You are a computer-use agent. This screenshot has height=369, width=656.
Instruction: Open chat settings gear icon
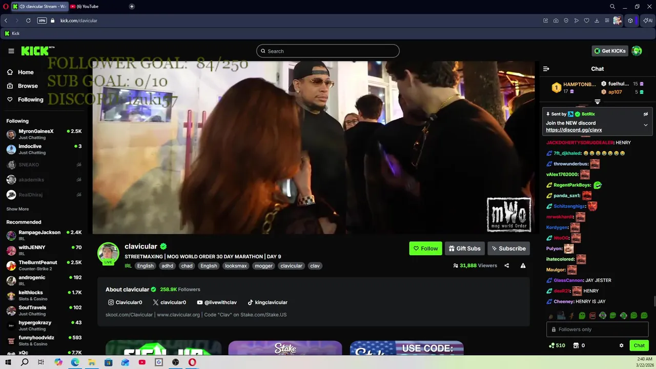(x=622, y=345)
